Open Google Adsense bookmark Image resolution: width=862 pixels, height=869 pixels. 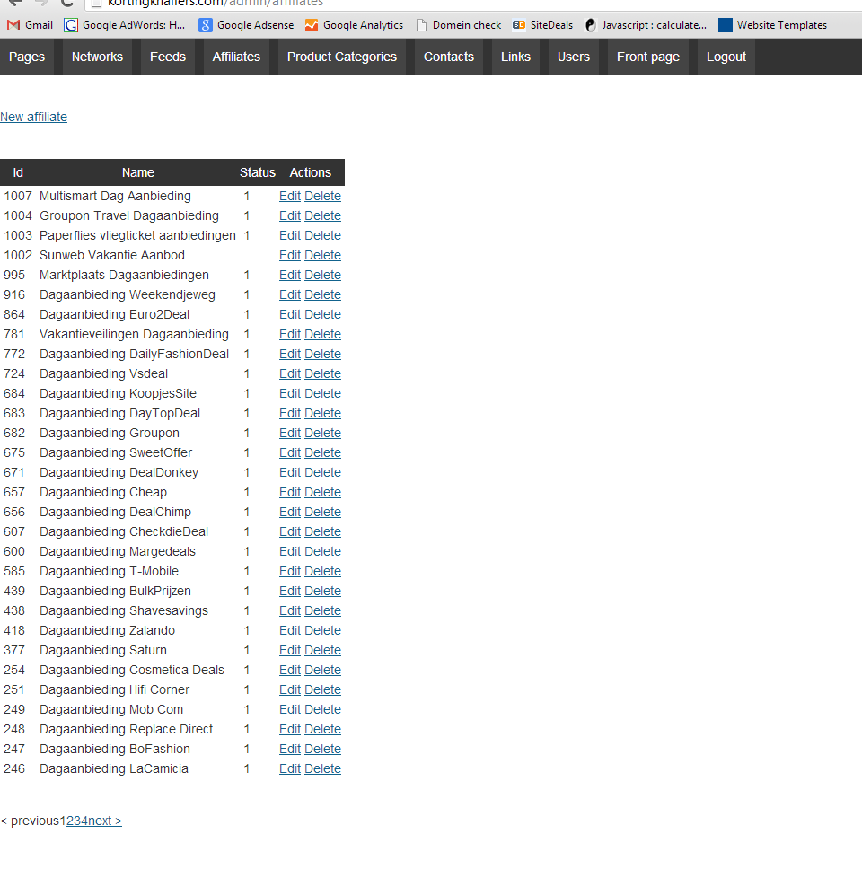[246, 25]
